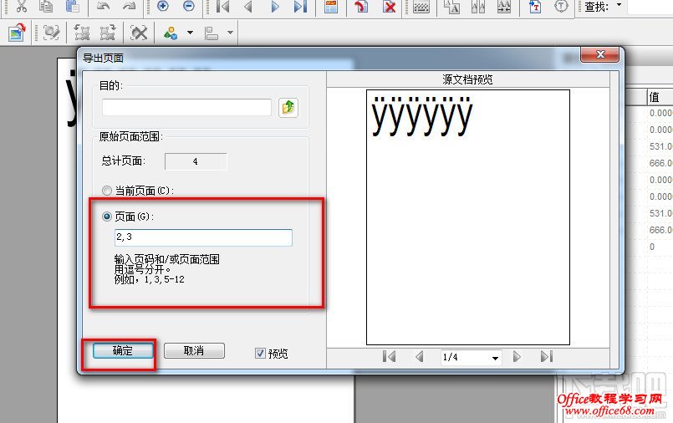Click the edit object pencil icon

[x=51, y=33]
